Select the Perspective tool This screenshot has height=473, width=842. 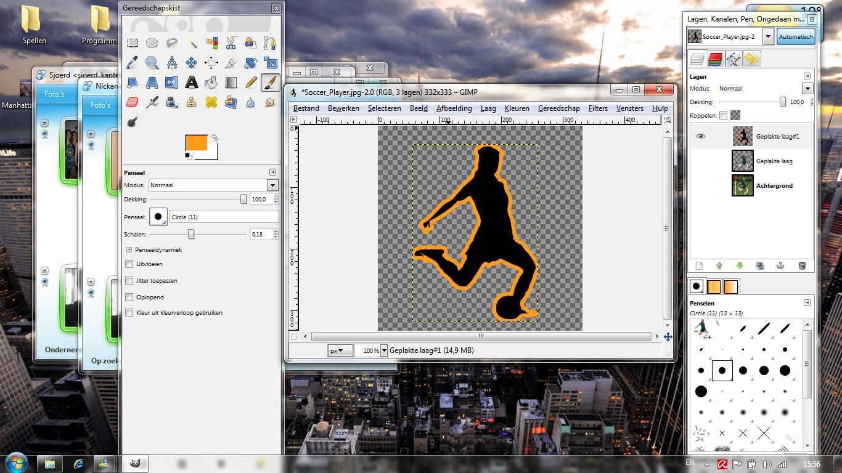pos(152,83)
